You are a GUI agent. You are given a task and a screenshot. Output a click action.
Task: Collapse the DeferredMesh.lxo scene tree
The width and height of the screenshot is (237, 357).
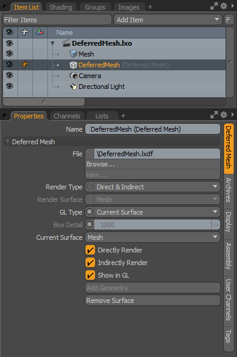coord(52,43)
